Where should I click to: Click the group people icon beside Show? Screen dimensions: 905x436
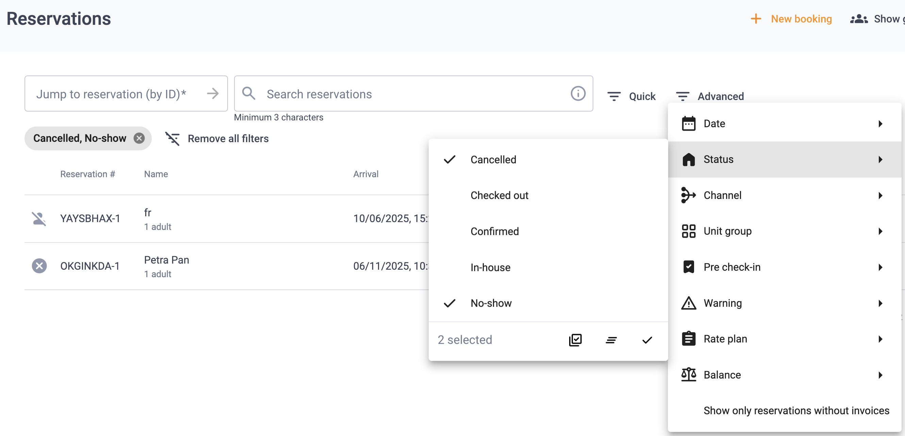[x=859, y=19]
